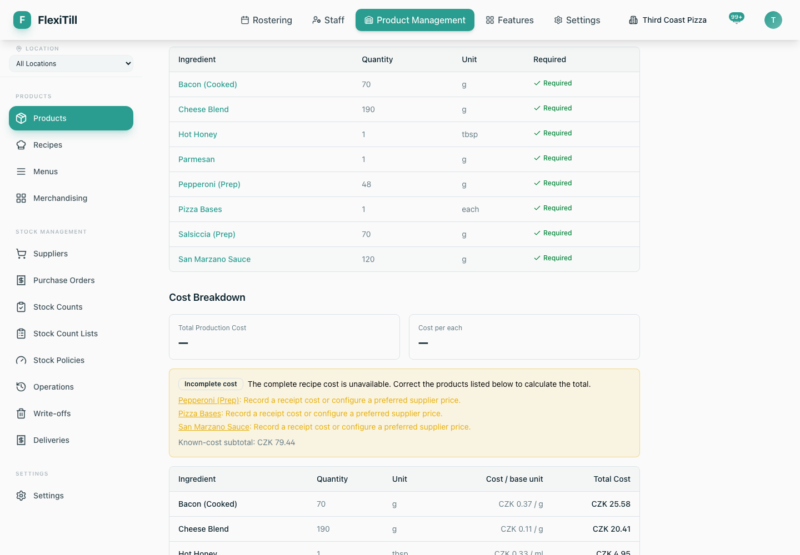
Task: Switch to the Staff tab
Action: [x=328, y=20]
